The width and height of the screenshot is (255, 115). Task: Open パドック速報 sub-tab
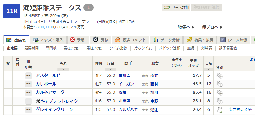click(170, 48)
